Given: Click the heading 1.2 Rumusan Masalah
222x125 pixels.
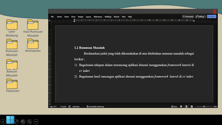Looking at the screenshot, I should point(89,48).
